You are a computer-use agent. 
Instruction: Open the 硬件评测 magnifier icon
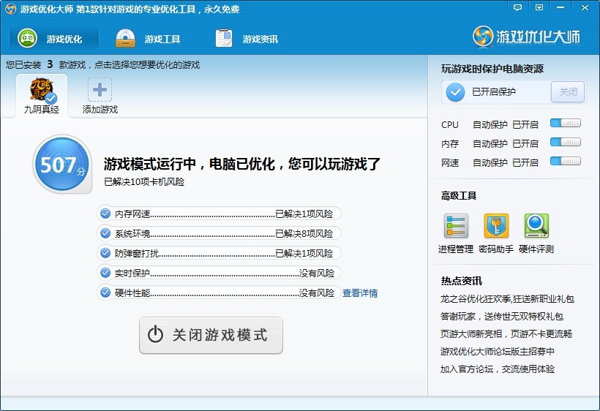536,226
